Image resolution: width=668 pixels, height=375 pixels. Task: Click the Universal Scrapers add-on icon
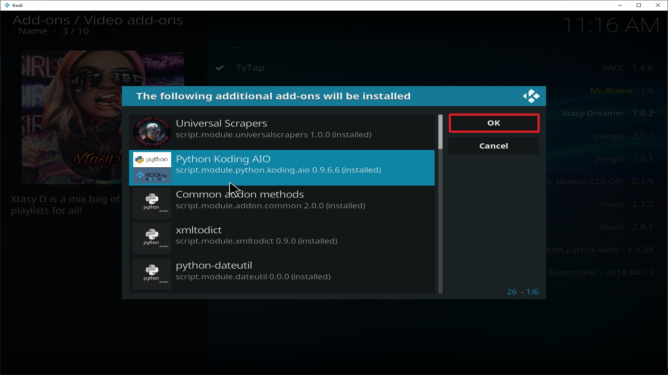tap(152, 132)
